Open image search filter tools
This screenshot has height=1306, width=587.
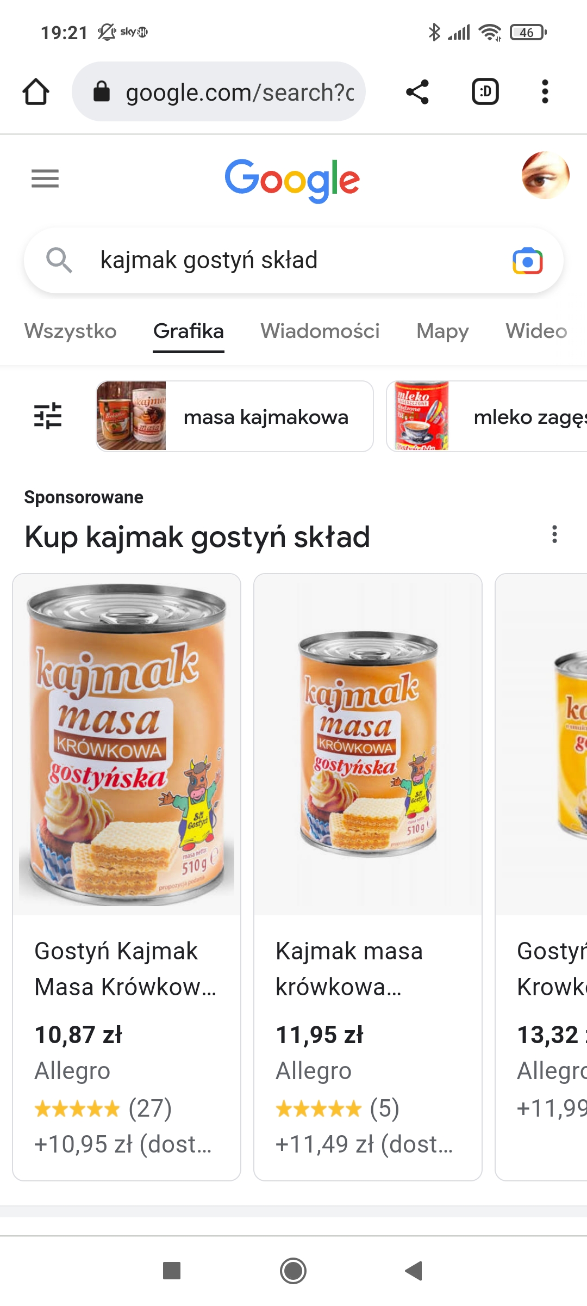point(48,416)
